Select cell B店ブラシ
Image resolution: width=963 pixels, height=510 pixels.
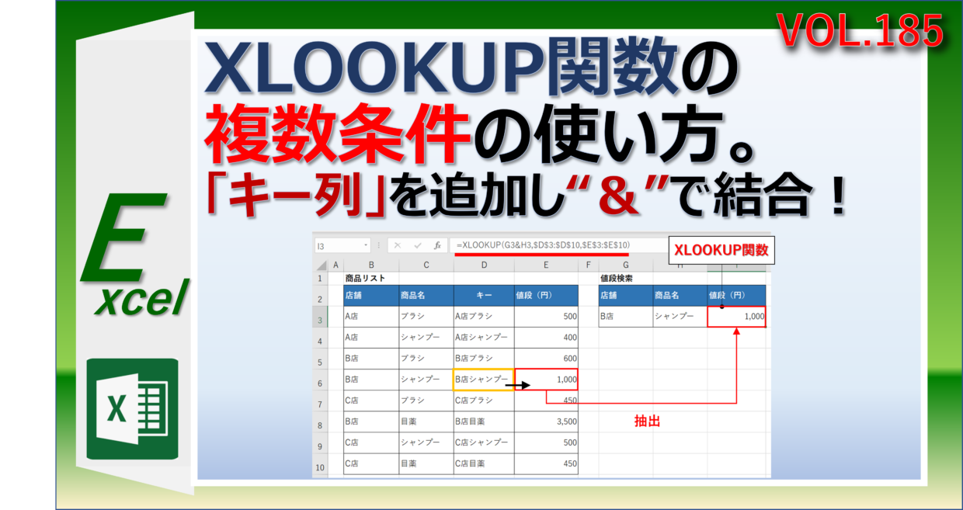(x=484, y=359)
